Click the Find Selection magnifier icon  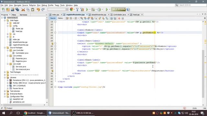(x=82, y=18)
